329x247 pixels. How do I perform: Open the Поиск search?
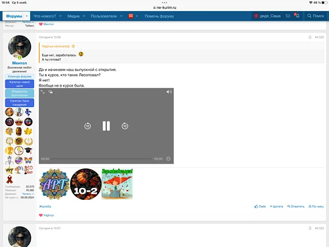click(315, 16)
